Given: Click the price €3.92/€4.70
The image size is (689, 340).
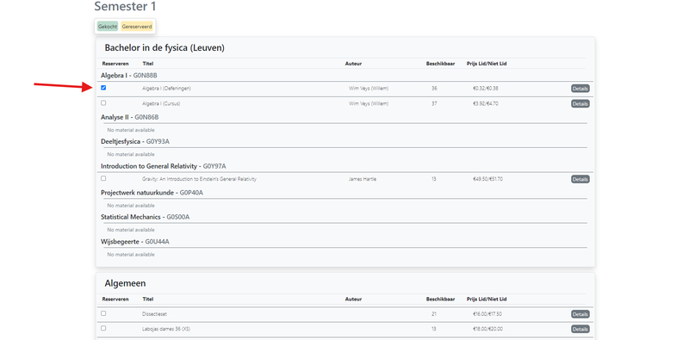Looking at the screenshot, I should point(486,103).
